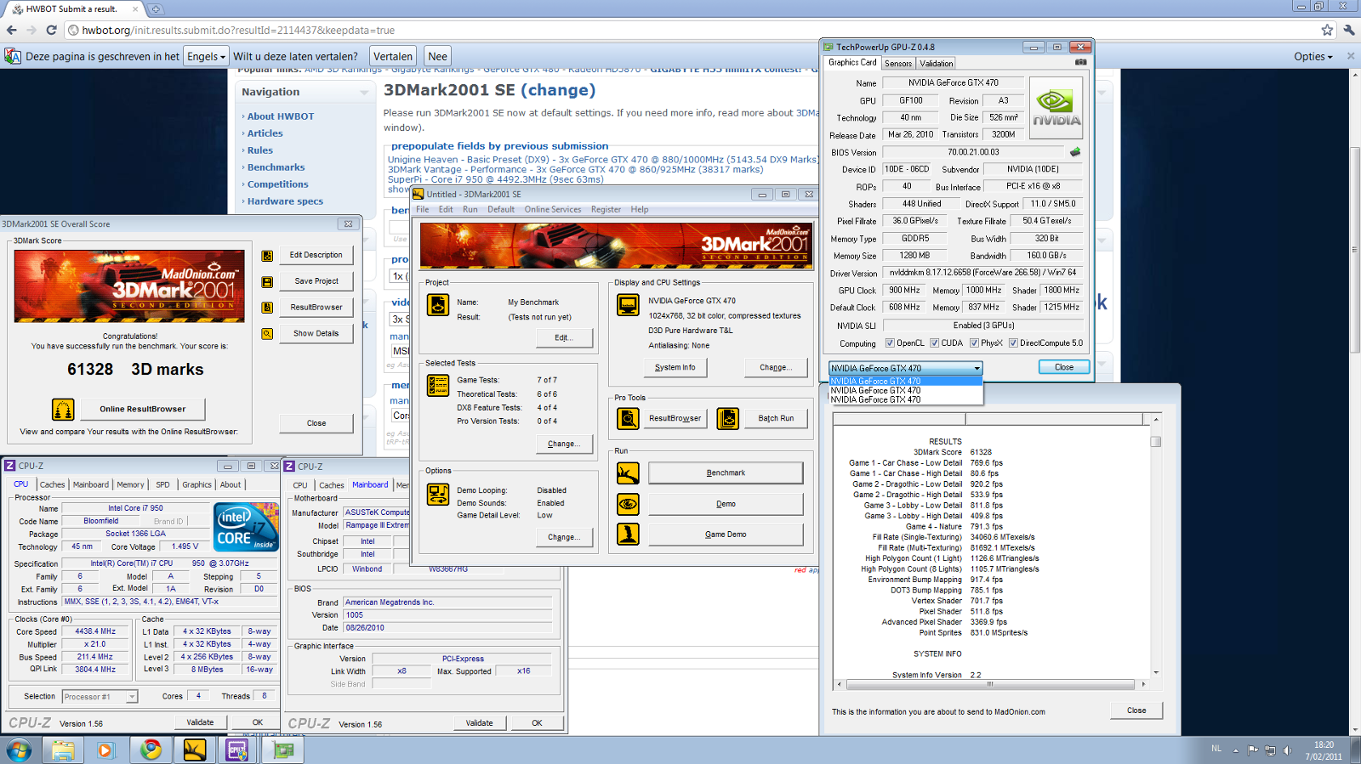Open the File menu in 3DMark2001

(x=422, y=209)
